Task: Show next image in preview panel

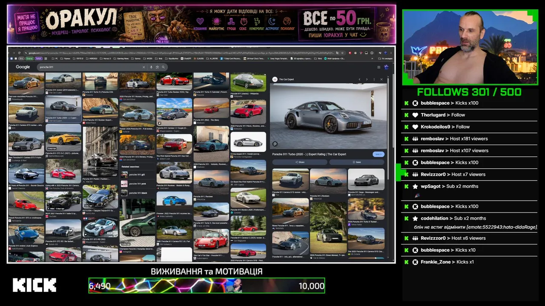Action: tap(367, 79)
